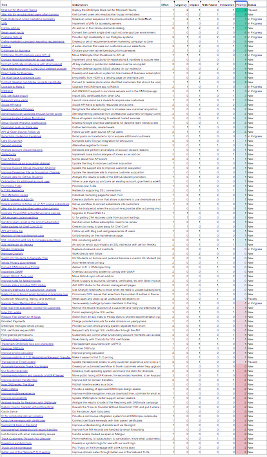Follow the 'TLD Marketing pages' link
This screenshot has height=457, width=267.
[x=15, y=195]
